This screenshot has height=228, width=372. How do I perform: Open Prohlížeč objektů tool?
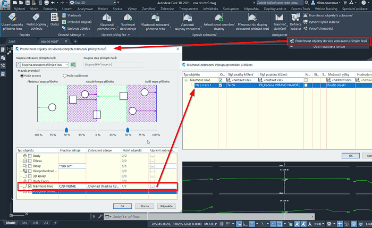tap(77, 22)
